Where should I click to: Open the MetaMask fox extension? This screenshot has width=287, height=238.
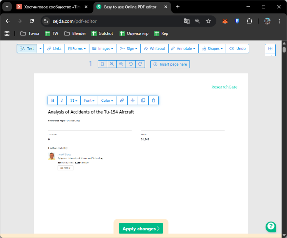point(225,21)
